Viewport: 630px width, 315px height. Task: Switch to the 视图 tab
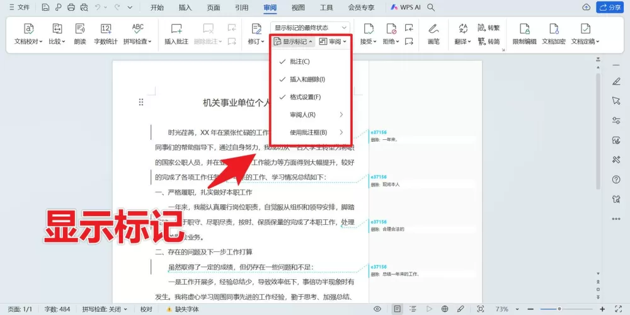(x=298, y=7)
